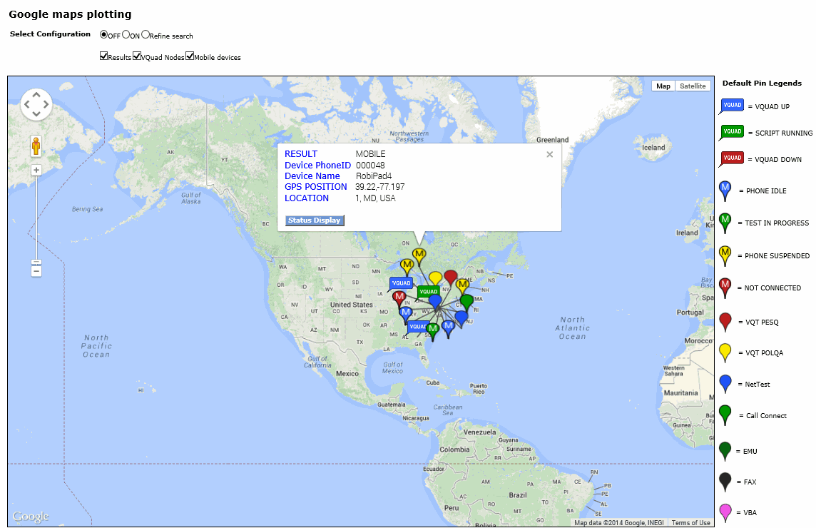Click the Street View pegman icon
This screenshot has height=528, width=816.
pyautogui.click(x=36, y=146)
